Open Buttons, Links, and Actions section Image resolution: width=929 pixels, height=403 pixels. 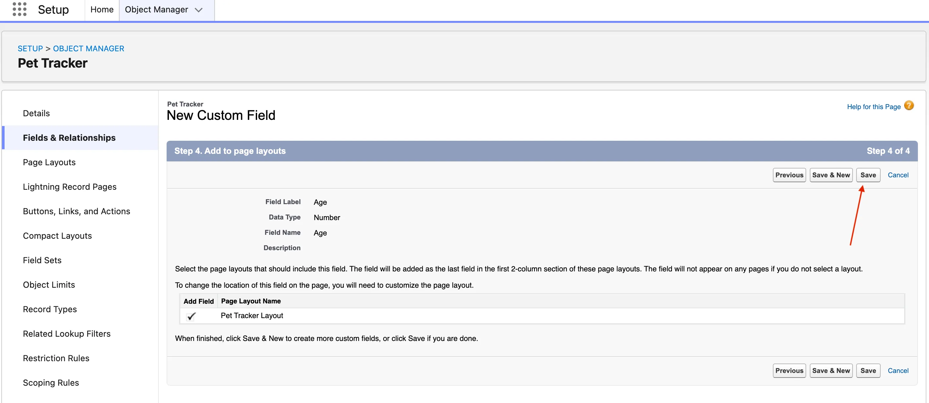tap(76, 211)
